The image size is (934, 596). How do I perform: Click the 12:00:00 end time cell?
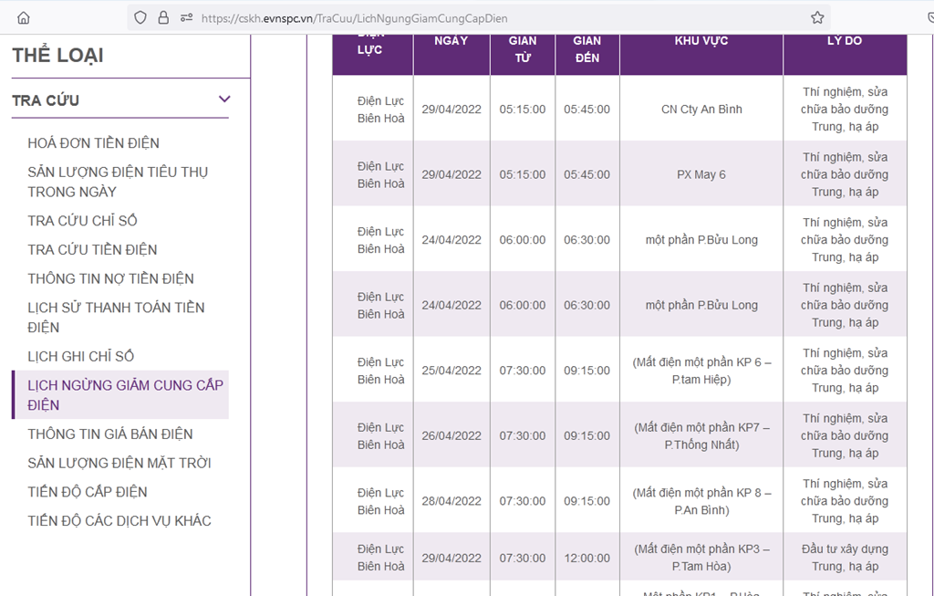(x=586, y=558)
